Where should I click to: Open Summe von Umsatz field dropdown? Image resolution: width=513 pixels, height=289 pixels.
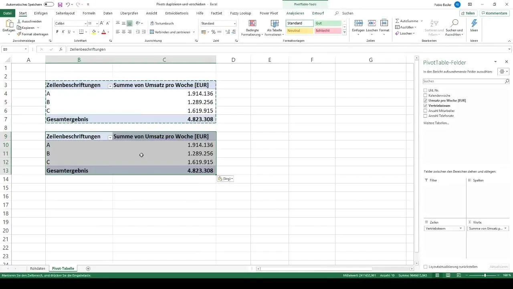505,228
